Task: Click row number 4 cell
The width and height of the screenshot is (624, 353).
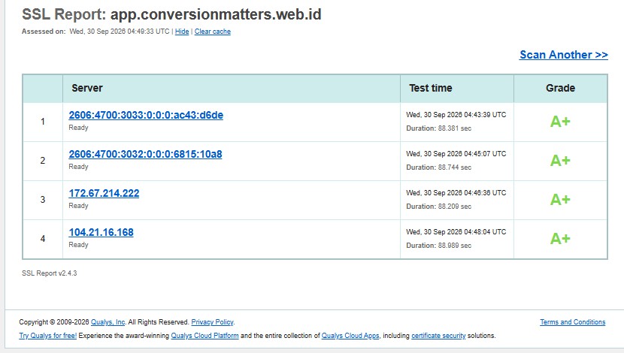Action: [x=43, y=239]
